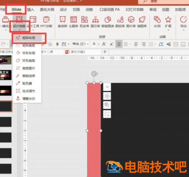Click the 搜索 search box
Screen dimensions: 189x177
tap(164, 2)
